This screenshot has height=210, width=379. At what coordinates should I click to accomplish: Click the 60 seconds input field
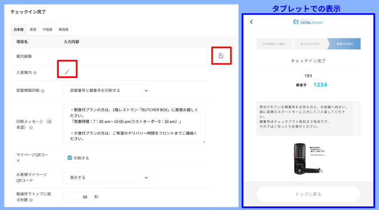click(78, 197)
